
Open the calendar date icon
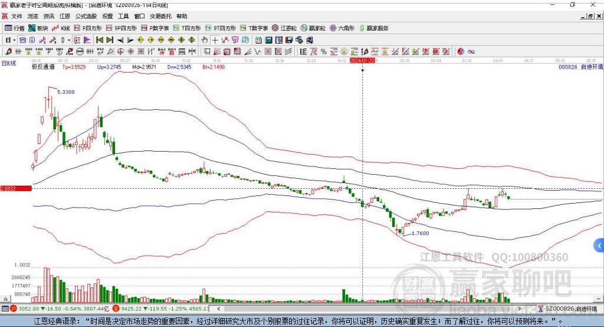coord(258,40)
